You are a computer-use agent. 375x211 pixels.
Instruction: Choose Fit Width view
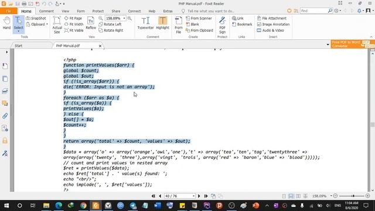coord(74,25)
